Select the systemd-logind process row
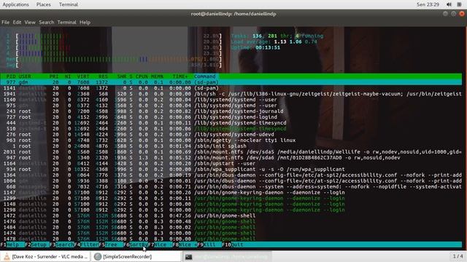 click(231, 117)
